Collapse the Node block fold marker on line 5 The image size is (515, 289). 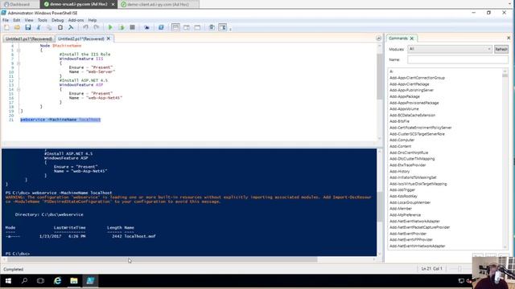click(19, 51)
